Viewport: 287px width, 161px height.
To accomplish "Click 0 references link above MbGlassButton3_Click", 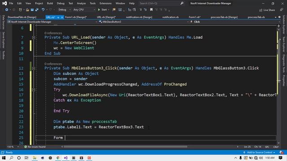I will coord(53,64).
